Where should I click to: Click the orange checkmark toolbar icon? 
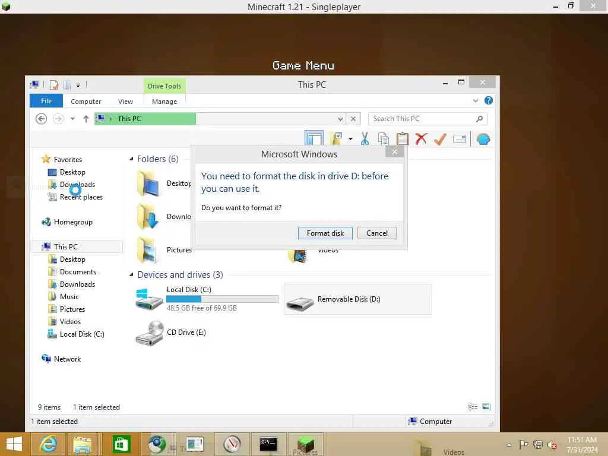[x=440, y=139]
